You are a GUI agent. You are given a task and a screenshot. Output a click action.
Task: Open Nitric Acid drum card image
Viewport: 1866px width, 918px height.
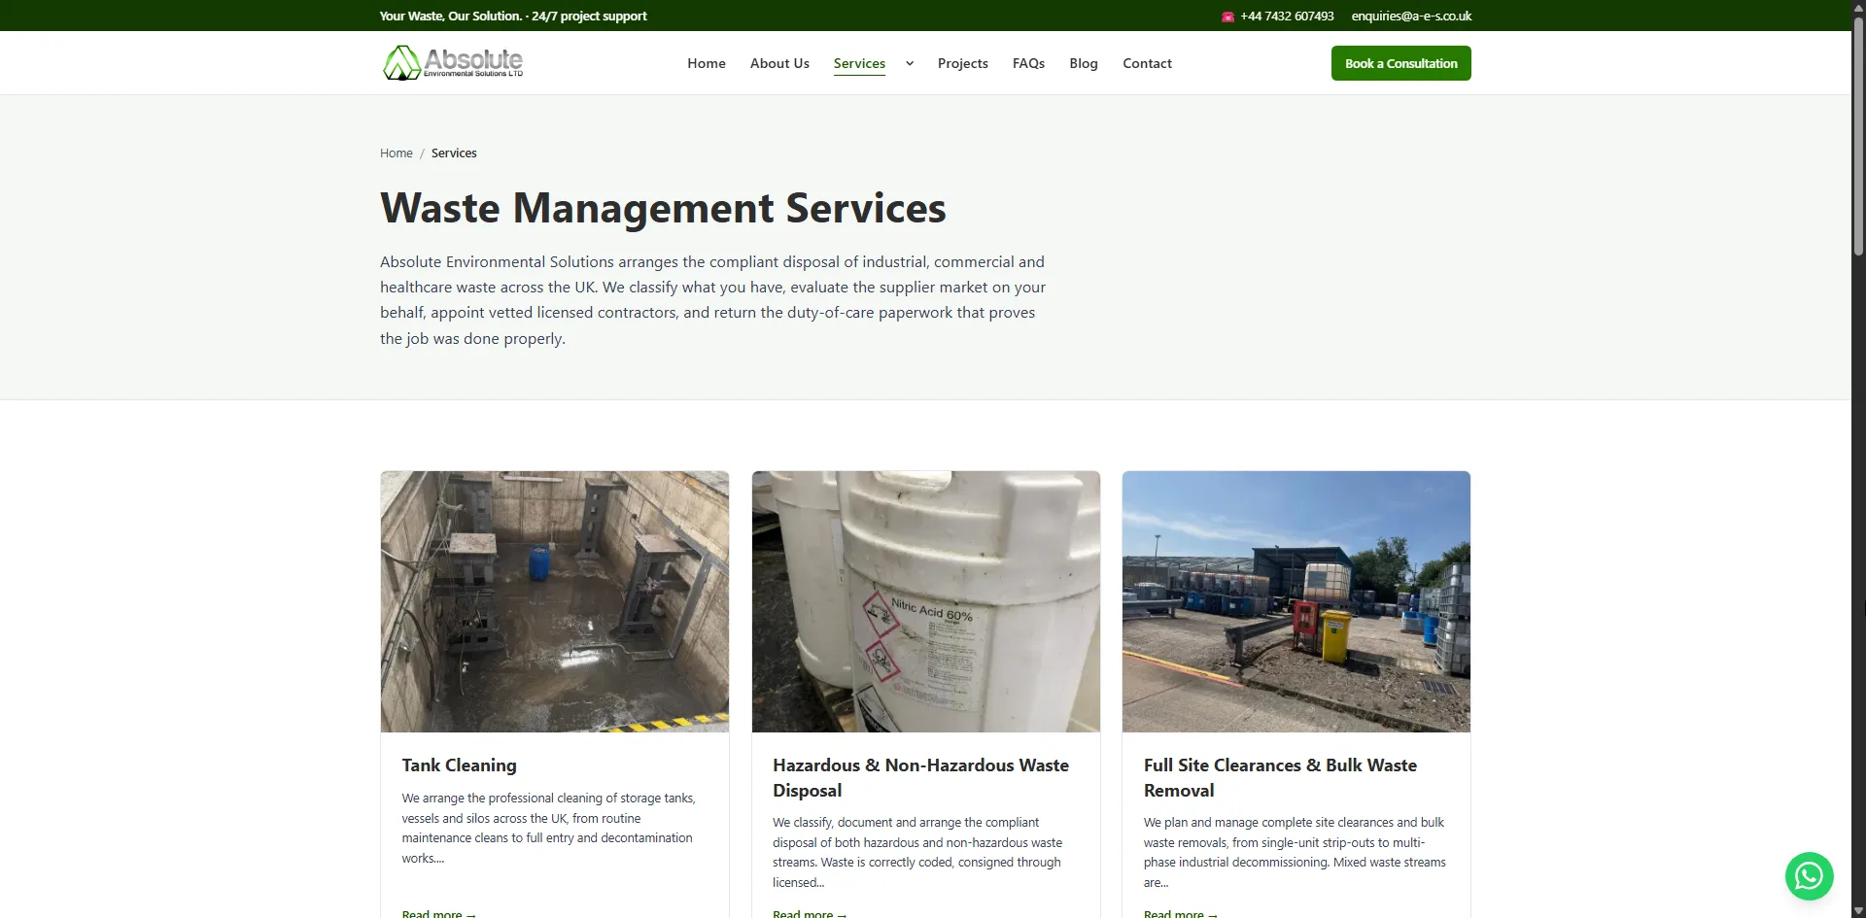[x=925, y=601]
